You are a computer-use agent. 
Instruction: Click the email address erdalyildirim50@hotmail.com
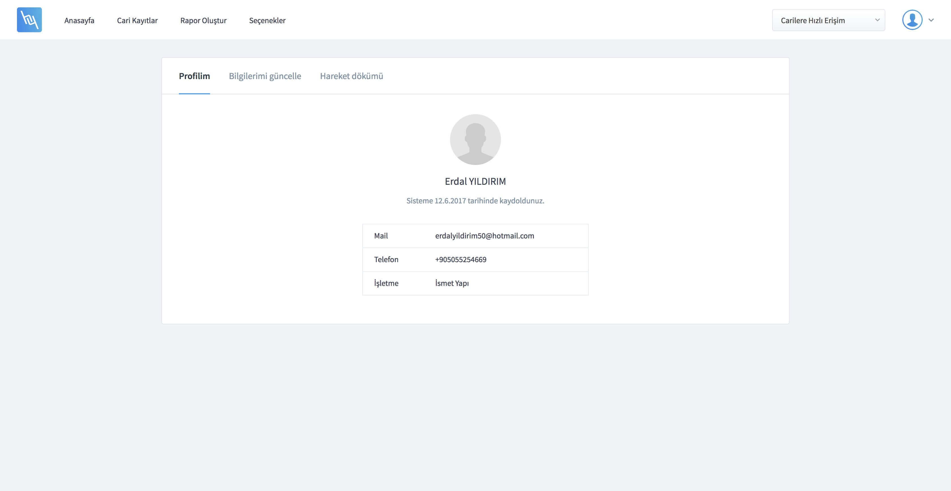[484, 236]
